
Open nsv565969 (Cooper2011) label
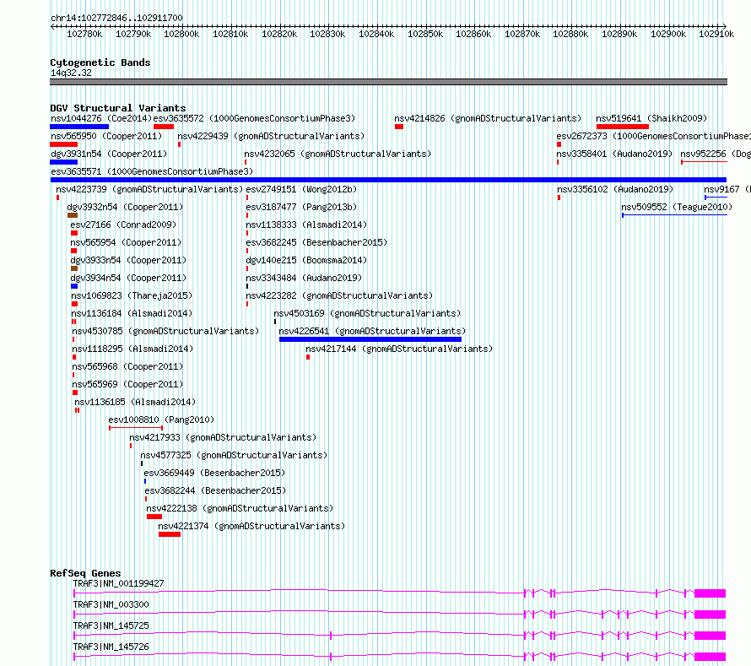[x=128, y=384]
